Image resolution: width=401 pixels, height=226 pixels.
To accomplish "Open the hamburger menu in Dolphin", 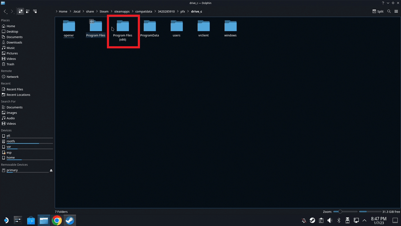I will coord(396,11).
